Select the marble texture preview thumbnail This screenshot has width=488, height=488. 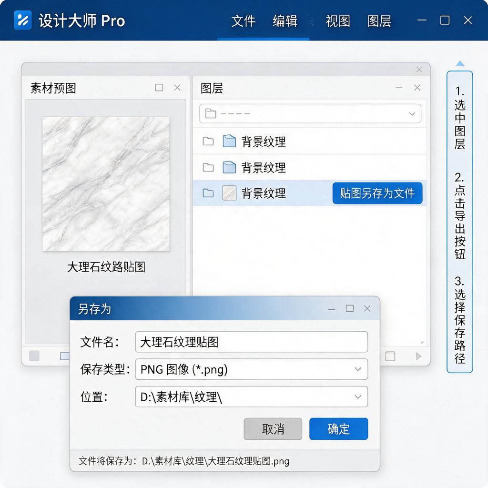click(106, 183)
